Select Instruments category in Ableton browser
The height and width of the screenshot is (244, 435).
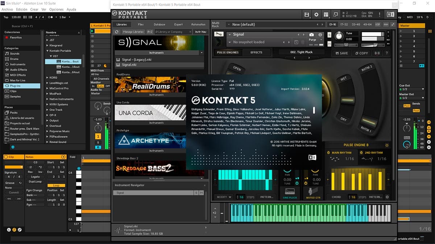pos(17,64)
